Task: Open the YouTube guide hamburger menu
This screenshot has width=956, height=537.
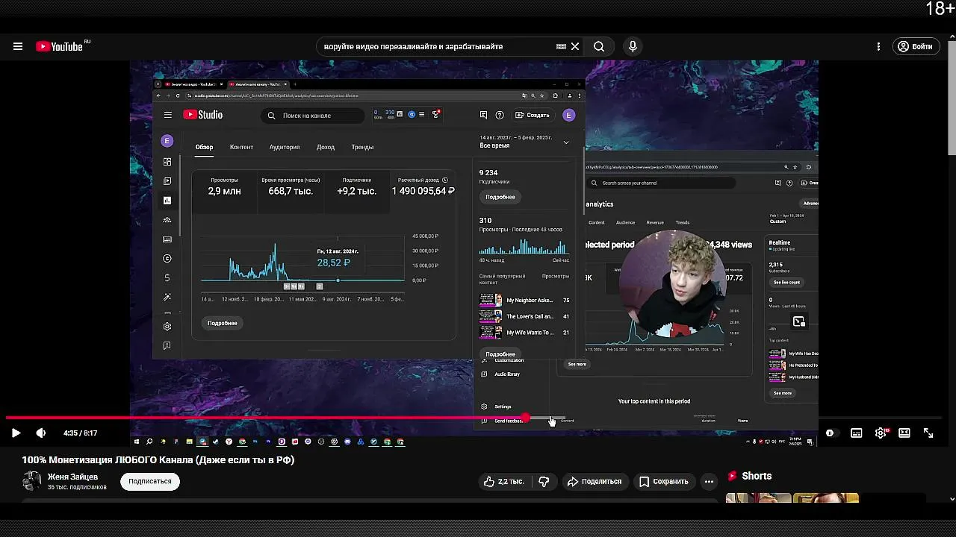Action: [18, 46]
